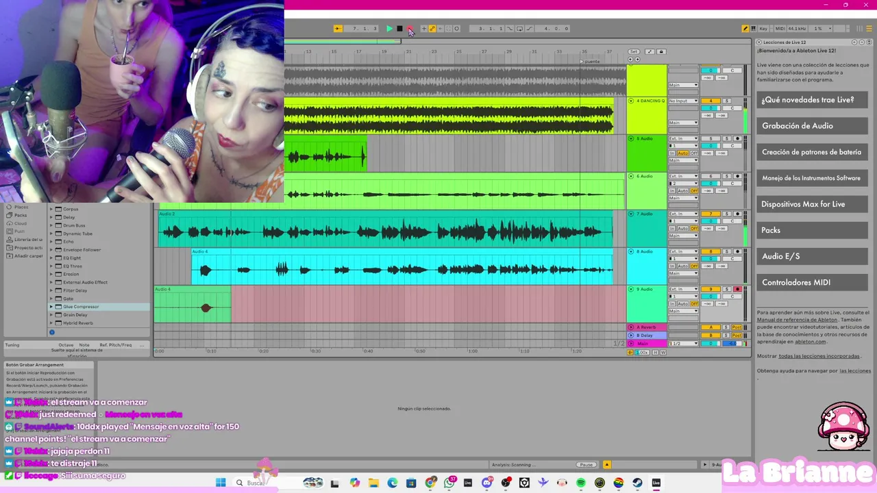Open the Windows Start menu

coord(221,483)
